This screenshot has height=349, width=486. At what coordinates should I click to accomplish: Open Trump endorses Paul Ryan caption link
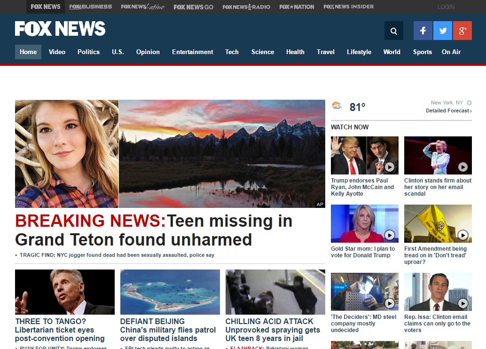pos(362,187)
